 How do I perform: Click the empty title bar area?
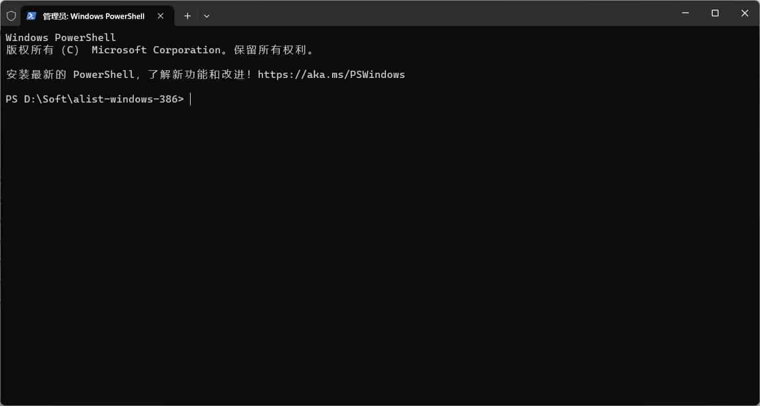[436, 13]
